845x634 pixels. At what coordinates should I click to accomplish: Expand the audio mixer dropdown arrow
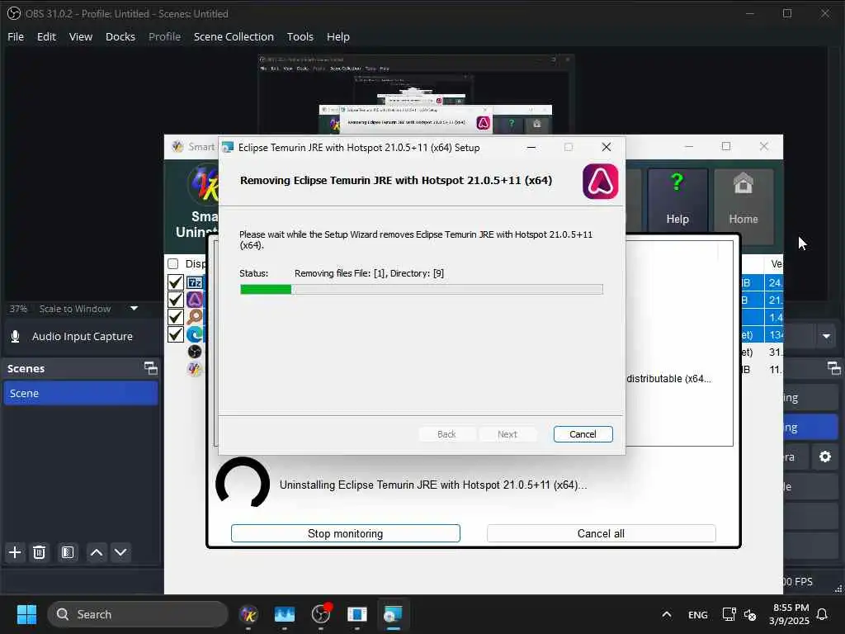pos(826,337)
